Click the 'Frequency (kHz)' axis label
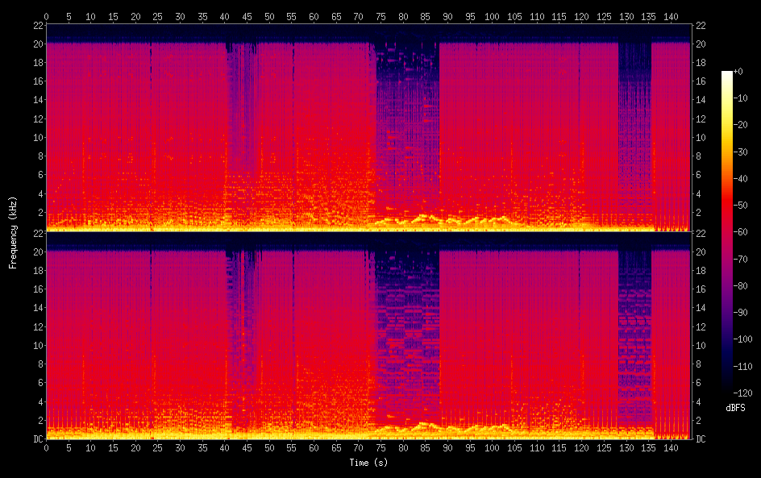Image resolution: width=761 pixels, height=478 pixels. click(x=13, y=231)
